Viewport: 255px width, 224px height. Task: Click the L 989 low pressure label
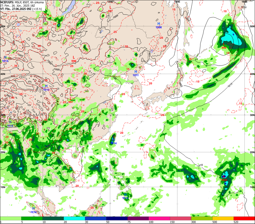(x=224, y=46)
